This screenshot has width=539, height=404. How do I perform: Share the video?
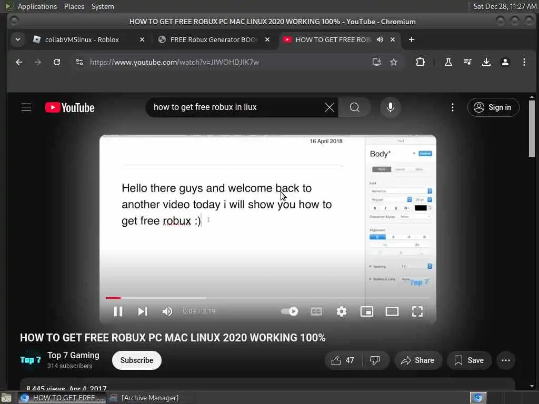[417, 360]
